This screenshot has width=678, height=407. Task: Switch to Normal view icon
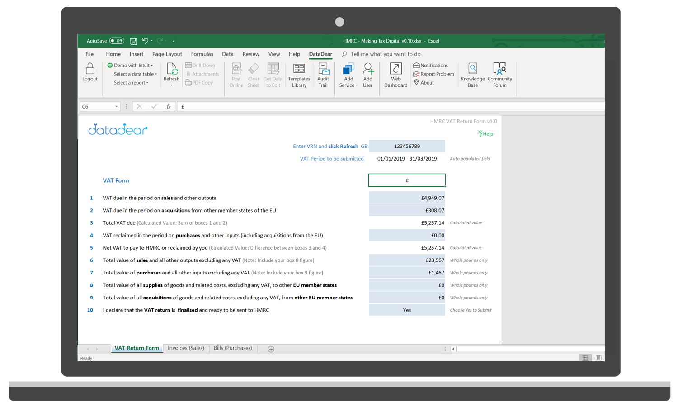(x=585, y=358)
